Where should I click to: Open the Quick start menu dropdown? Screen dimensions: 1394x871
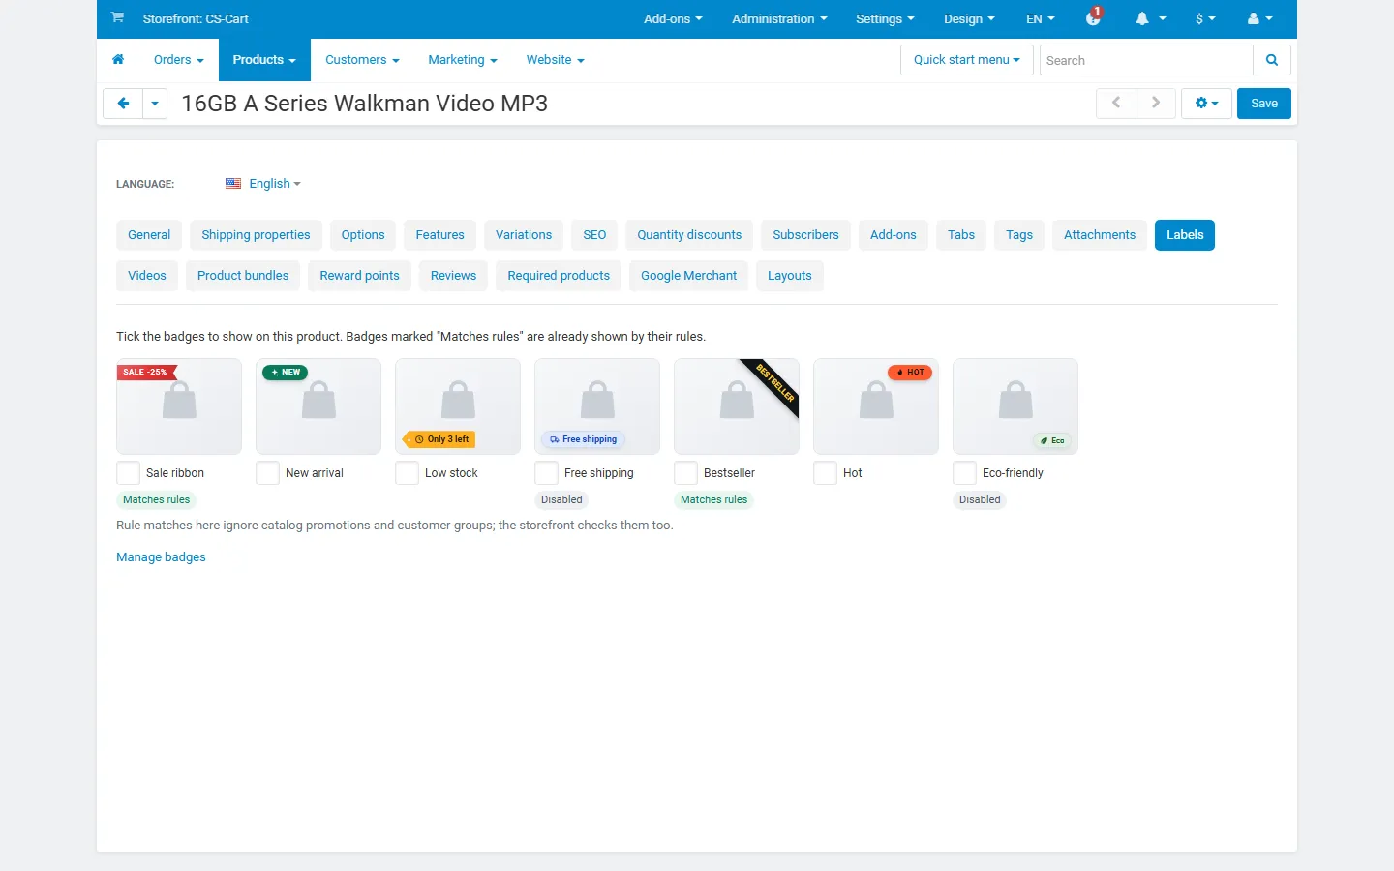click(x=966, y=60)
